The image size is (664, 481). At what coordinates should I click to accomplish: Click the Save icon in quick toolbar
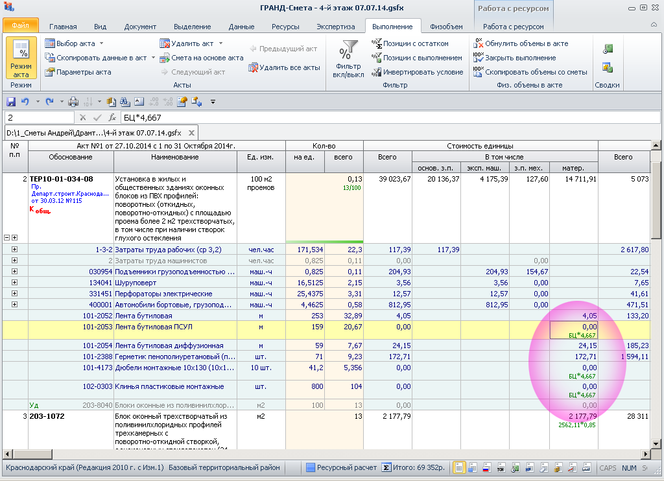pyautogui.click(x=10, y=101)
